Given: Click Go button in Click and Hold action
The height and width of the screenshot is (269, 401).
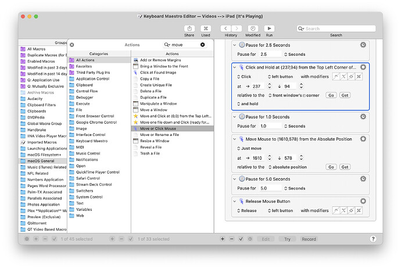Looking at the screenshot, I should [331, 95].
